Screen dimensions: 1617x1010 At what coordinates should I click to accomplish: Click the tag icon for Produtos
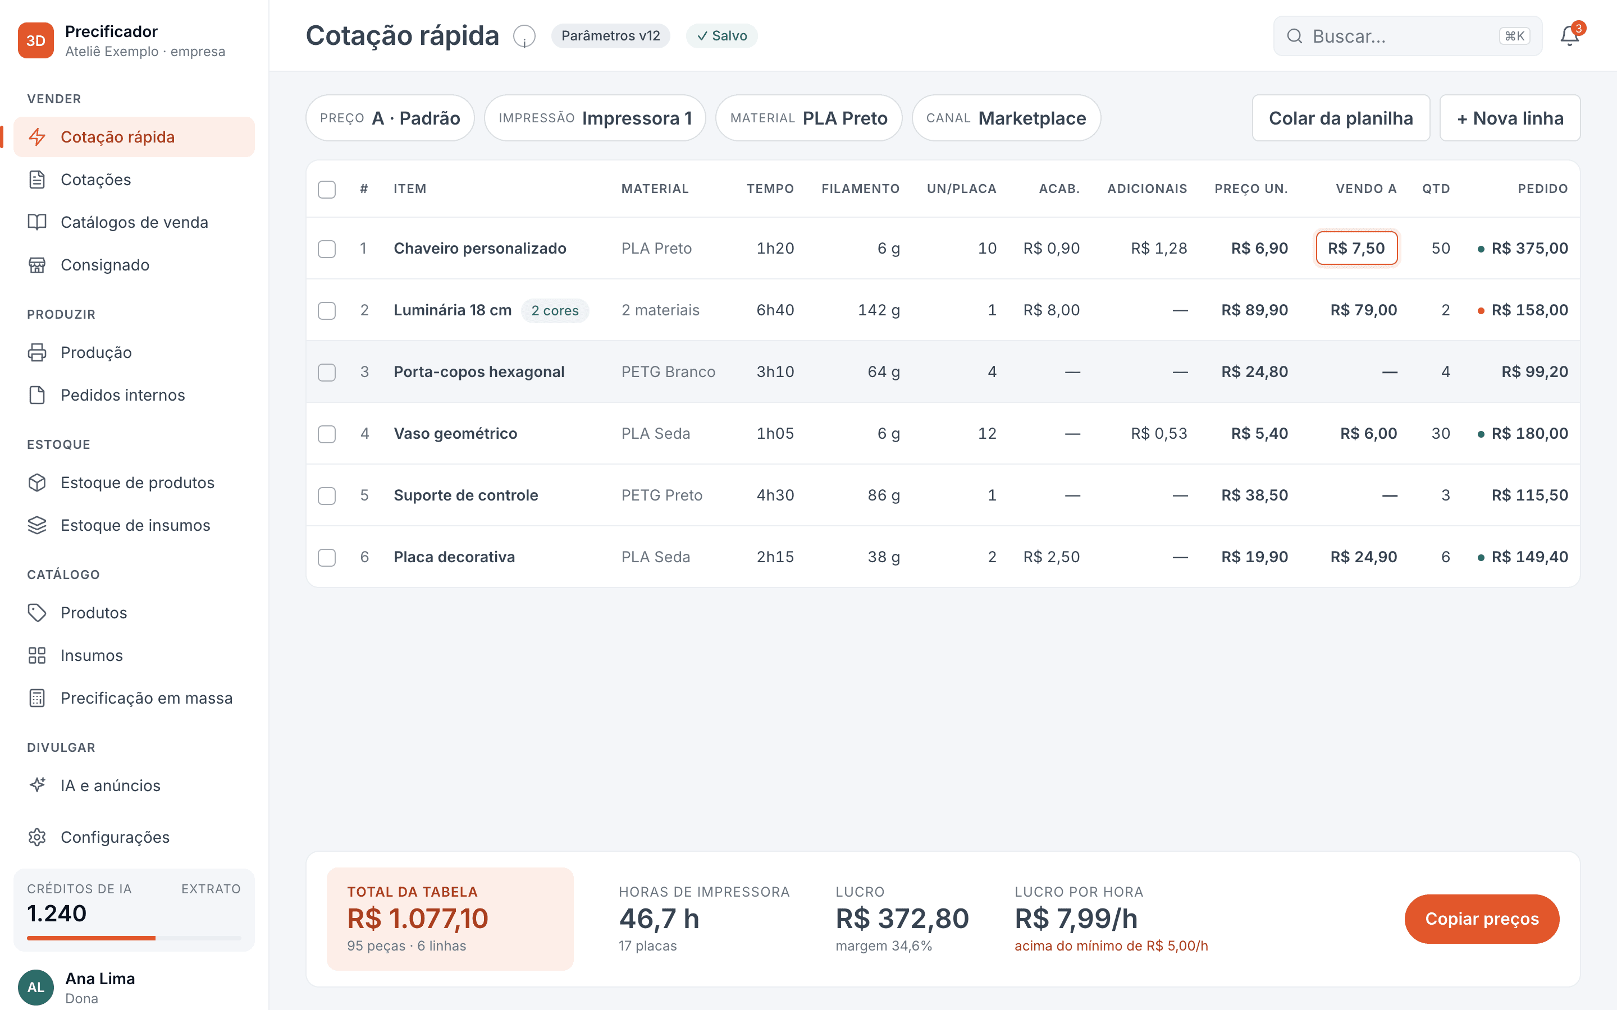pos(38,613)
